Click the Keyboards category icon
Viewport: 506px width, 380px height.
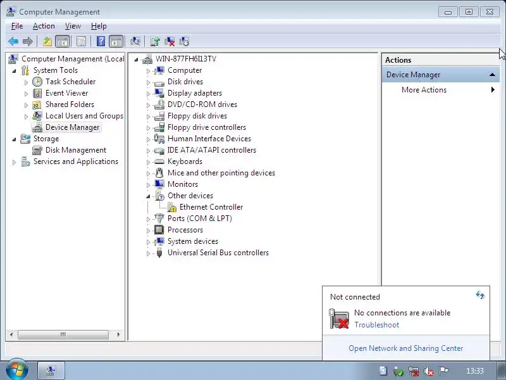159,161
